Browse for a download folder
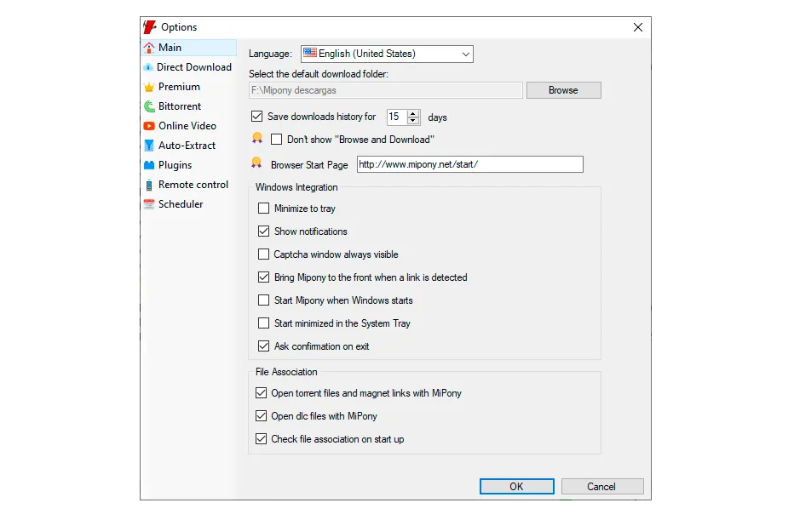 (564, 90)
